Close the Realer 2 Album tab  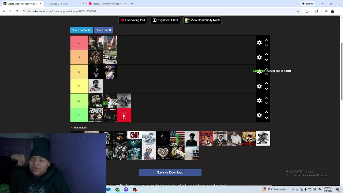[x=125, y=4]
